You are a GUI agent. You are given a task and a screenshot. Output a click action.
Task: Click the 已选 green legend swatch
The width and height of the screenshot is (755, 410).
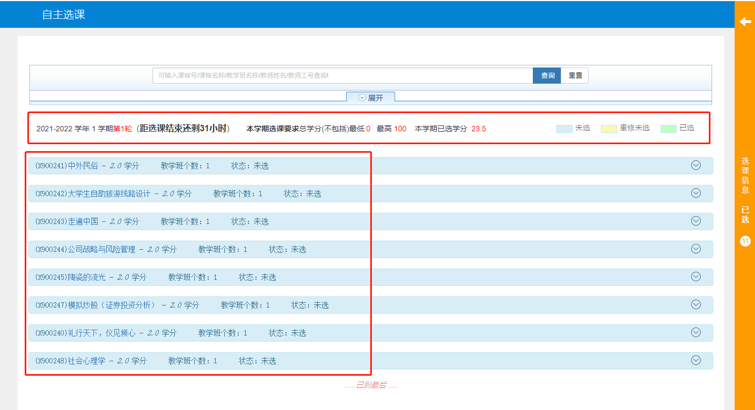(668, 129)
